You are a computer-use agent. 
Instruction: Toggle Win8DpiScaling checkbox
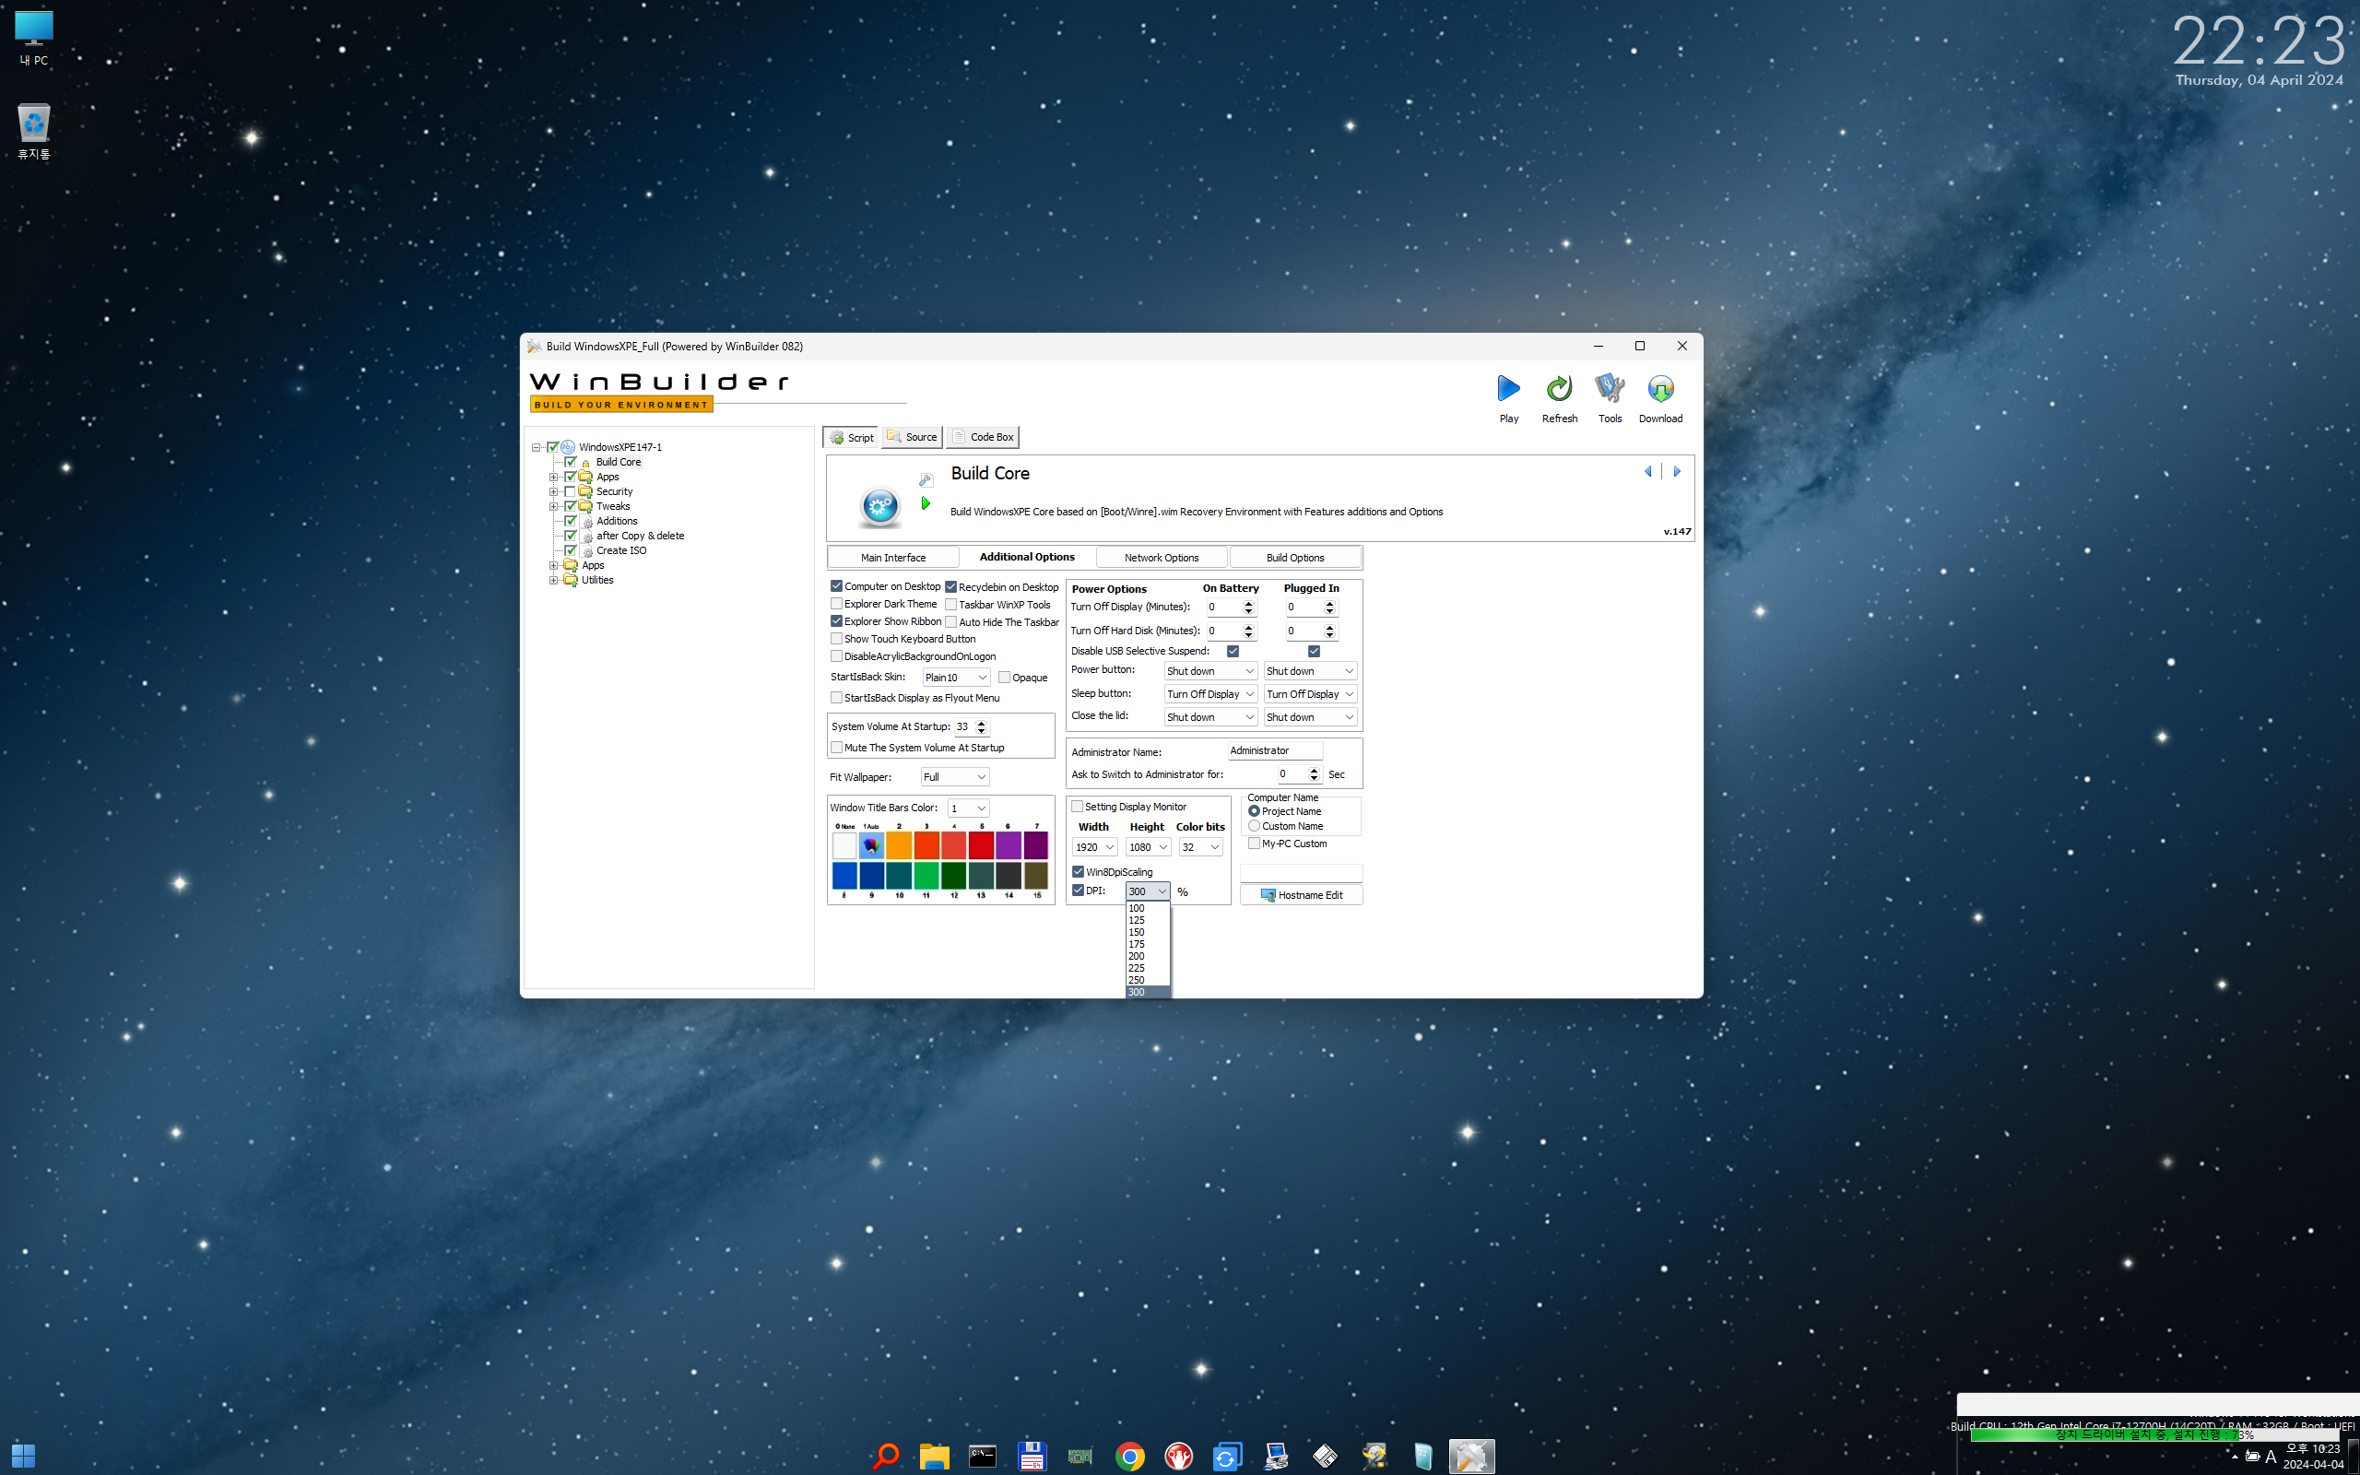pos(1078,872)
